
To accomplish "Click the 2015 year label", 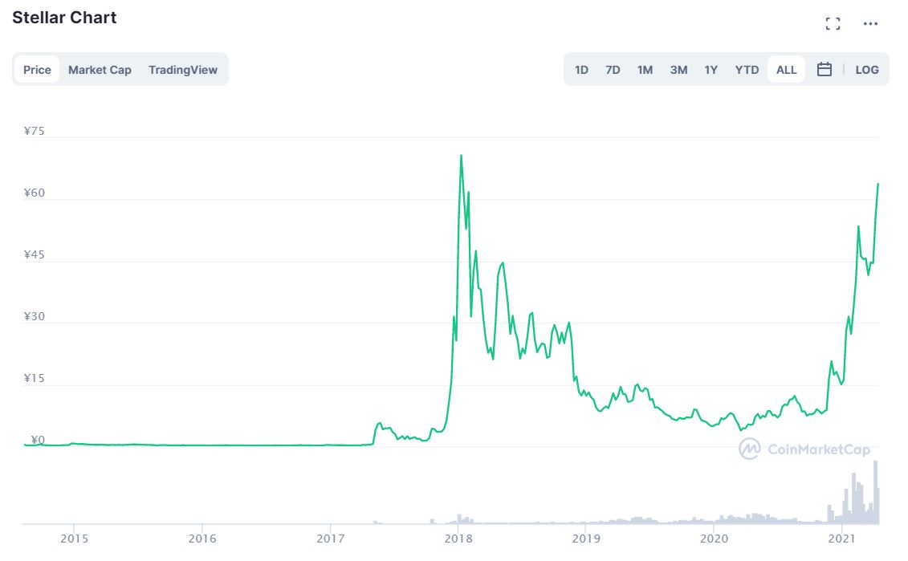I will (x=74, y=539).
